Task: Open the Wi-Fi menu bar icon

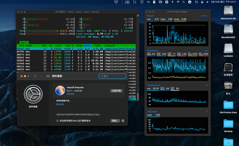Action: 178,2
